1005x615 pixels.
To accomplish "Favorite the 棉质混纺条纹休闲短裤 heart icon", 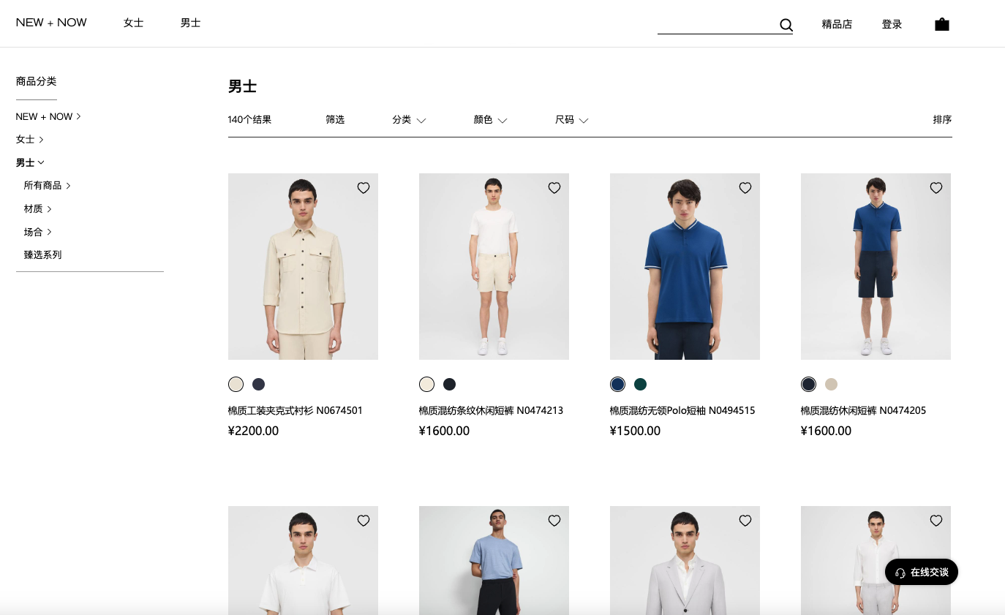I will click(x=554, y=188).
